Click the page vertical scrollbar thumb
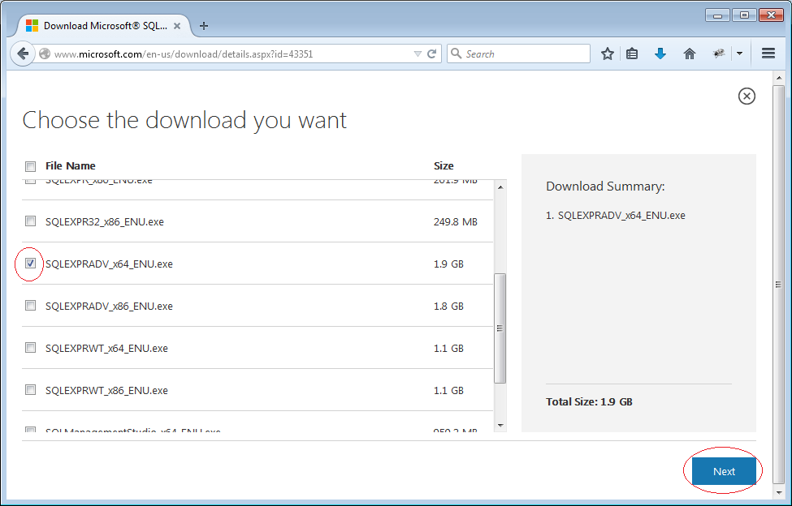The height and width of the screenshot is (506, 792). (778, 285)
